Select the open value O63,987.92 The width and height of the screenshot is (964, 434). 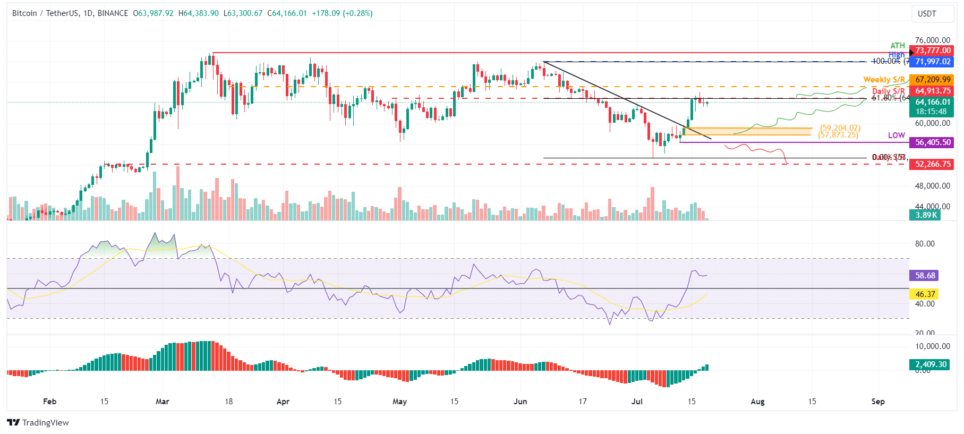(x=153, y=13)
